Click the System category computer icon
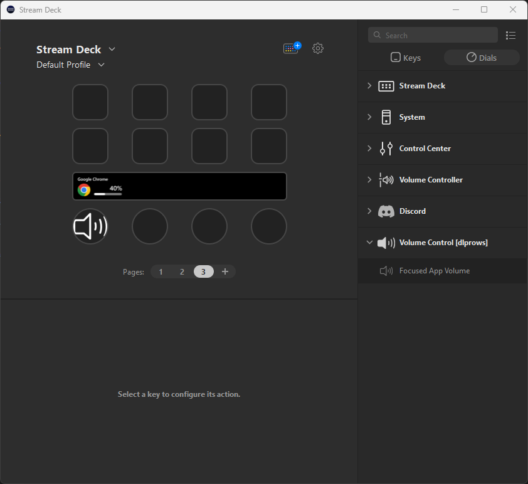Image resolution: width=528 pixels, height=484 pixels. 386,117
